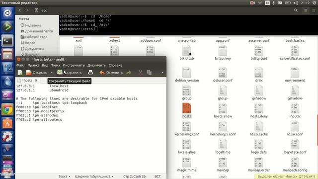The height and width of the screenshot is (179, 318).
Task: Click the Print icon in gedit toolbar
Action: point(90,73)
